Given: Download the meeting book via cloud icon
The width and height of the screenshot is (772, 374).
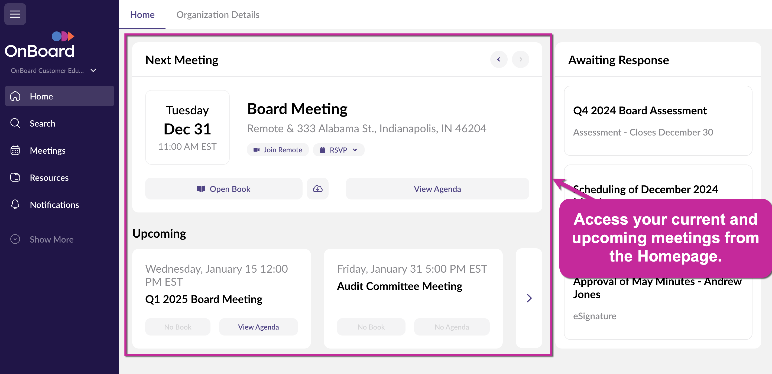Looking at the screenshot, I should 317,189.
